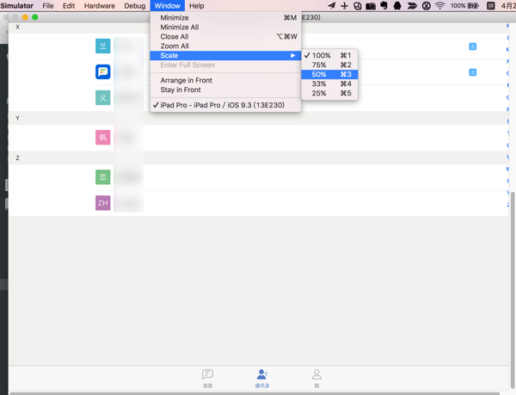
Task: Expand the Scale submenu
Action: click(225, 55)
